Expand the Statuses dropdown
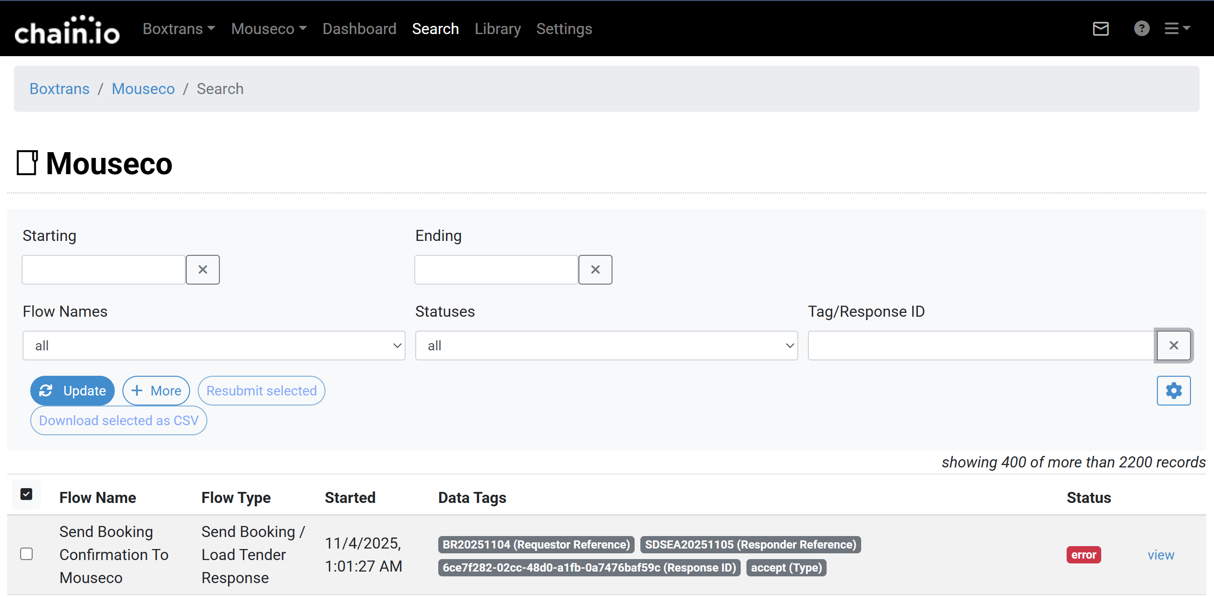Image resolution: width=1214 pixels, height=597 pixels. (x=606, y=346)
